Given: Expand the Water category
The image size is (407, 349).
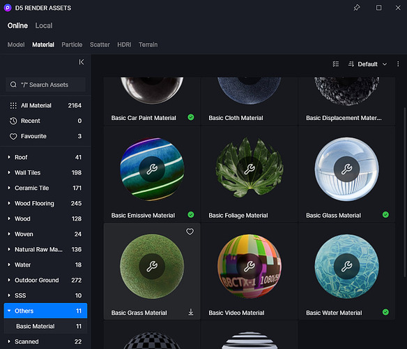Looking at the screenshot, I should click(x=9, y=265).
